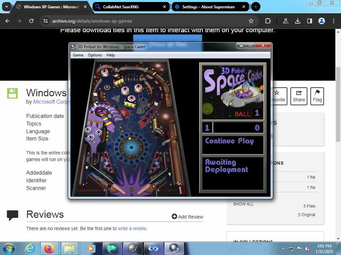
Task: Click the green floppy disk software icon
Action: [12, 93]
